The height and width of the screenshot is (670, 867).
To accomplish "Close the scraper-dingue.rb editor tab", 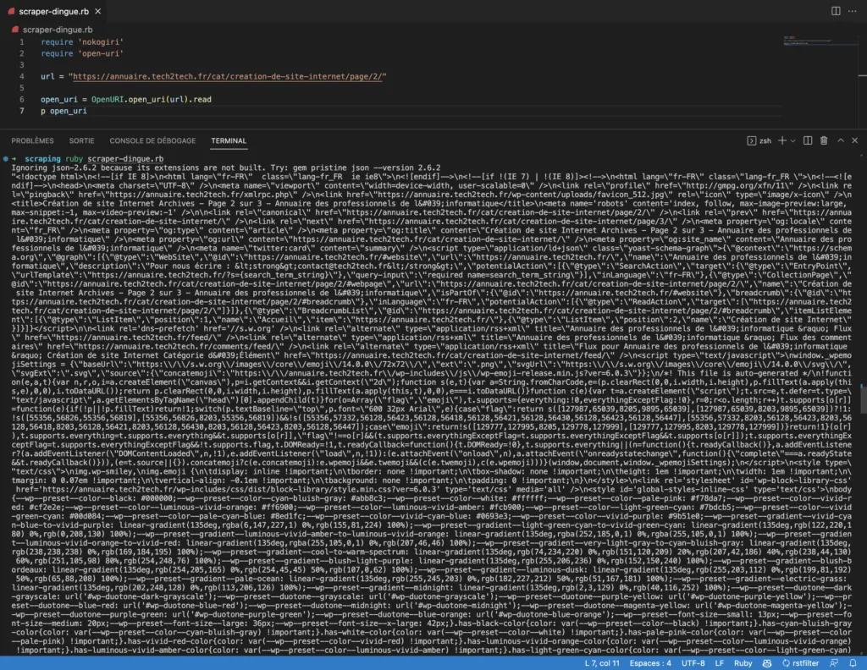I will click(98, 11).
